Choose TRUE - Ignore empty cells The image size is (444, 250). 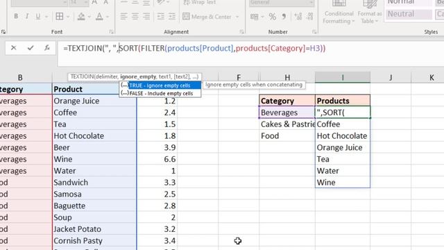160,85
